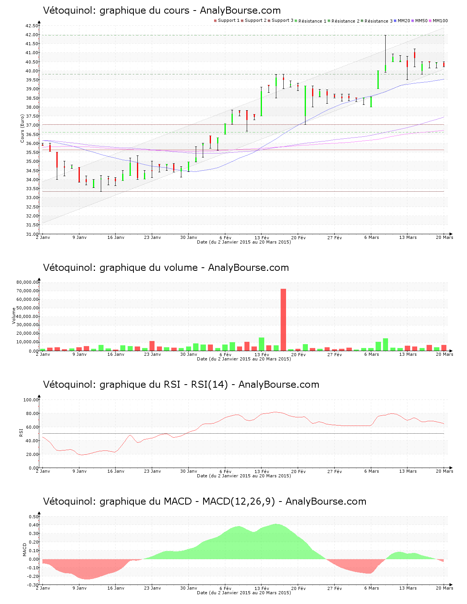The image size is (467, 604).
Task: Click the candlestick with the wick reaching 42.00
Action: pos(385,54)
